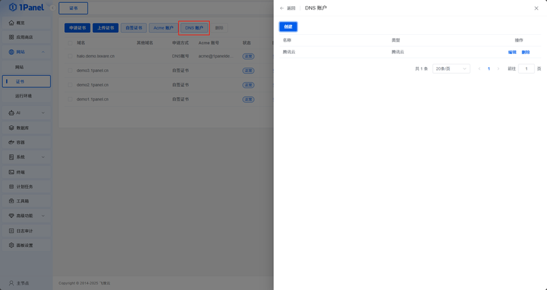The width and height of the screenshot is (547, 290).
Task: Check the halo.demo.lxware.cn row checkbox
Action: tap(70, 56)
